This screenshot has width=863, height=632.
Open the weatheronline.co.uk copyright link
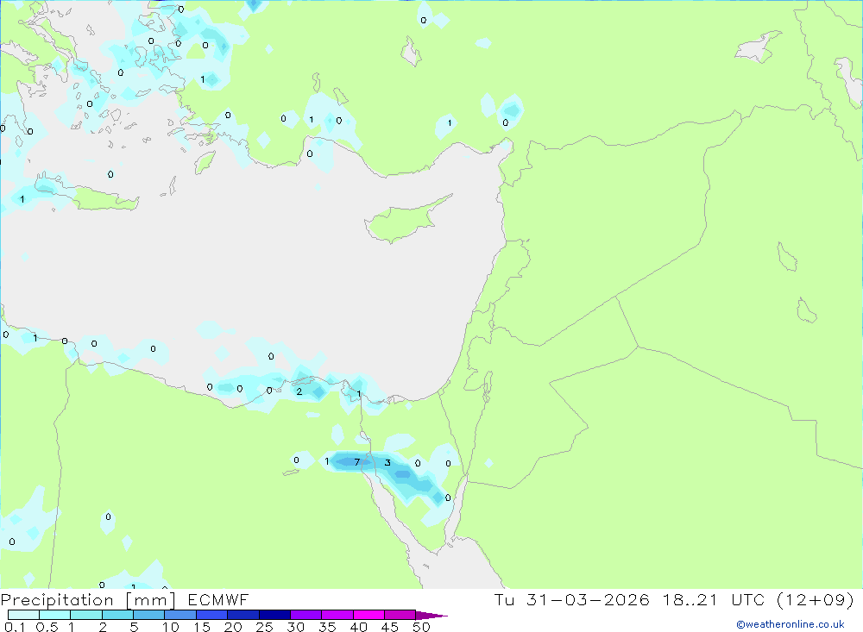point(791,624)
